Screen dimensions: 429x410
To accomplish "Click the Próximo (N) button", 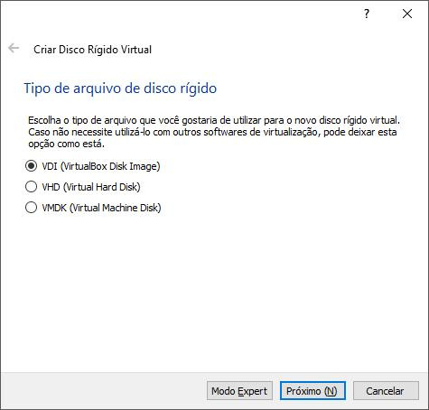I will 312,391.
